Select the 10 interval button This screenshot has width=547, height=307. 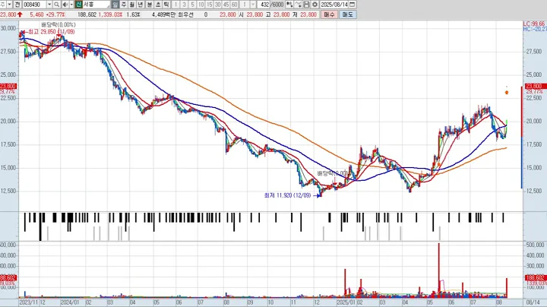(201, 5)
